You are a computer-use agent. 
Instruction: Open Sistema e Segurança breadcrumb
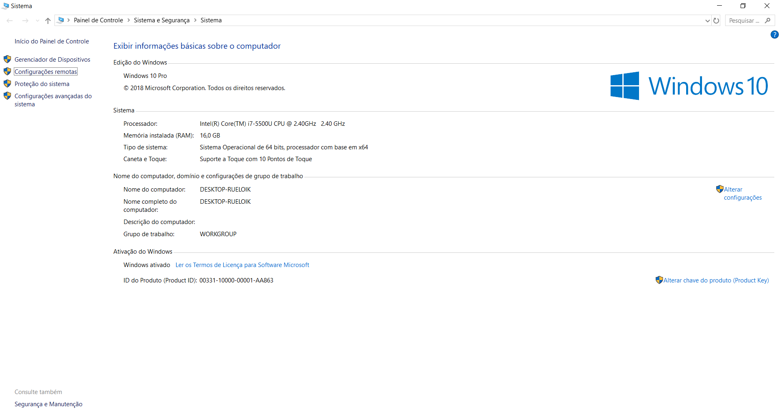pyautogui.click(x=162, y=20)
